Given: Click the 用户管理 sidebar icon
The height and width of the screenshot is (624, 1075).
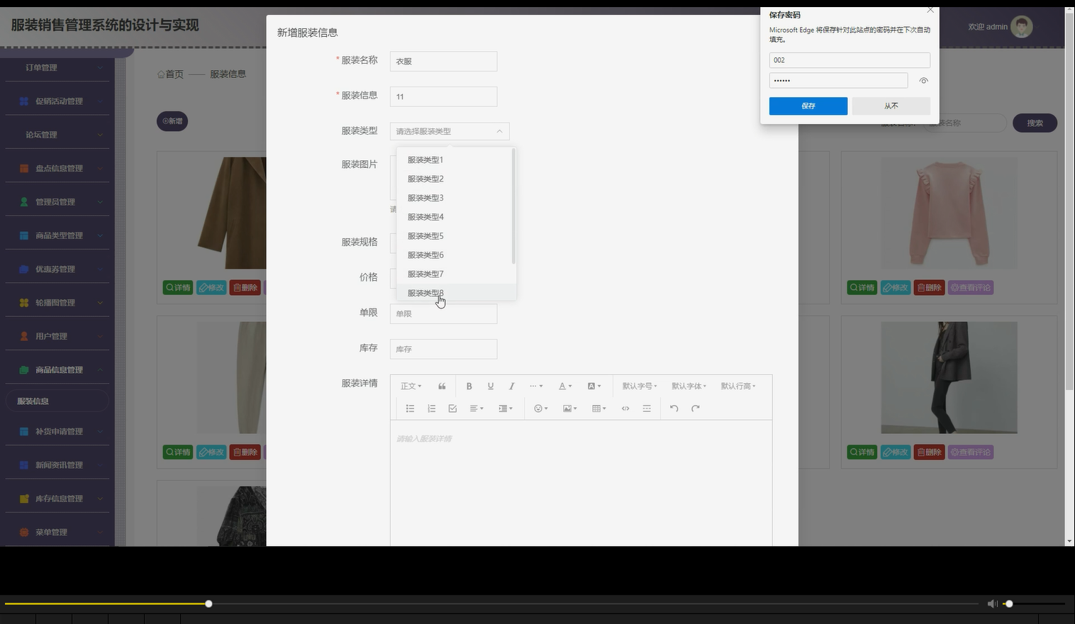Looking at the screenshot, I should (23, 335).
